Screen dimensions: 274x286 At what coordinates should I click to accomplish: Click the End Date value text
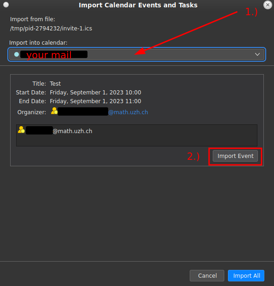95,101
